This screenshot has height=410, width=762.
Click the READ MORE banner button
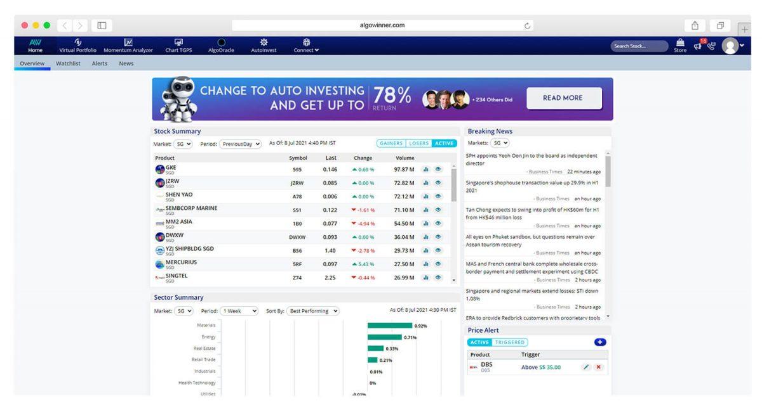564,98
